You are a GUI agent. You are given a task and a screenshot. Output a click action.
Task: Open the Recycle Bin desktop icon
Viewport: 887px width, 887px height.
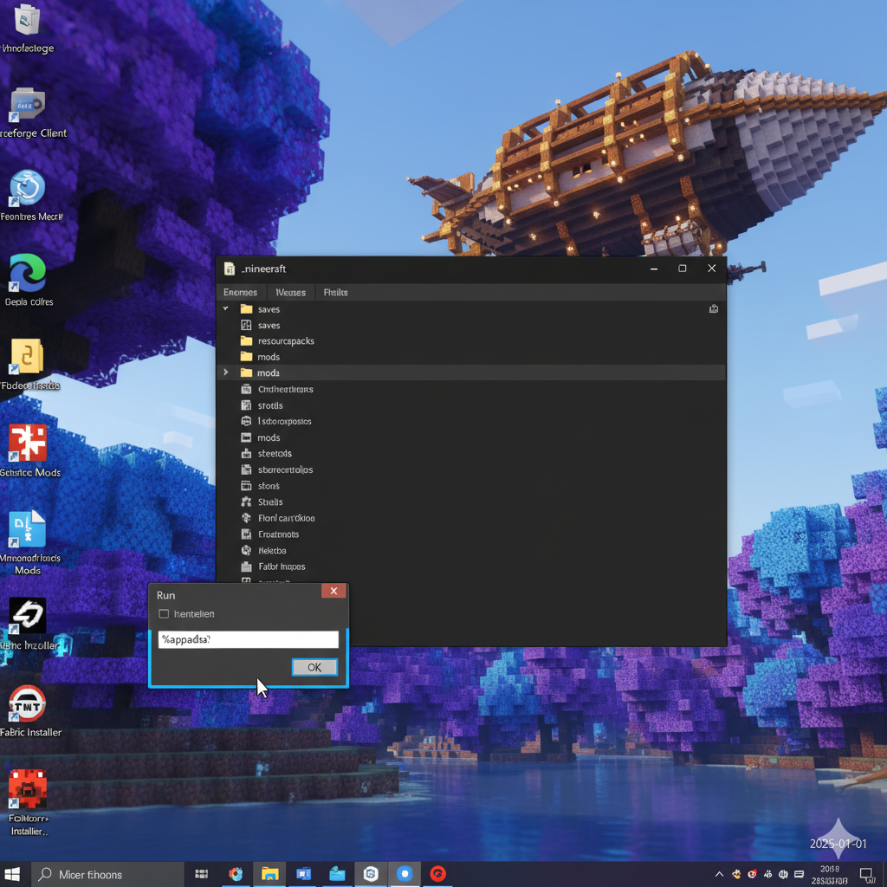point(28,21)
